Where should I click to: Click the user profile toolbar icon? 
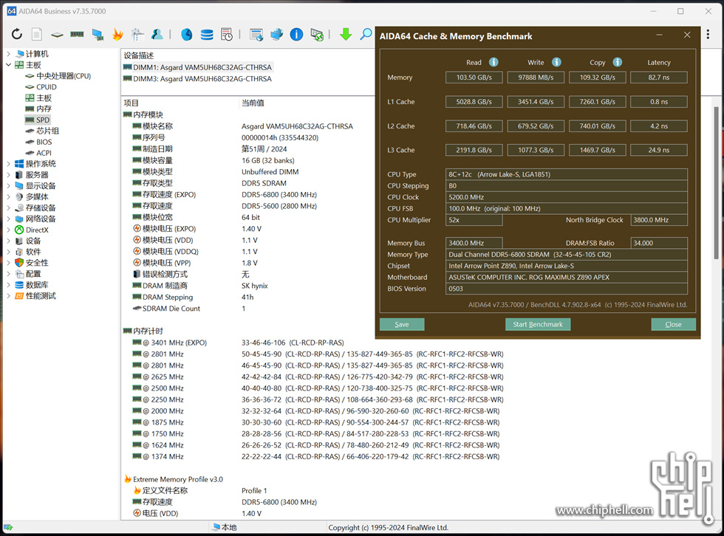click(157, 34)
